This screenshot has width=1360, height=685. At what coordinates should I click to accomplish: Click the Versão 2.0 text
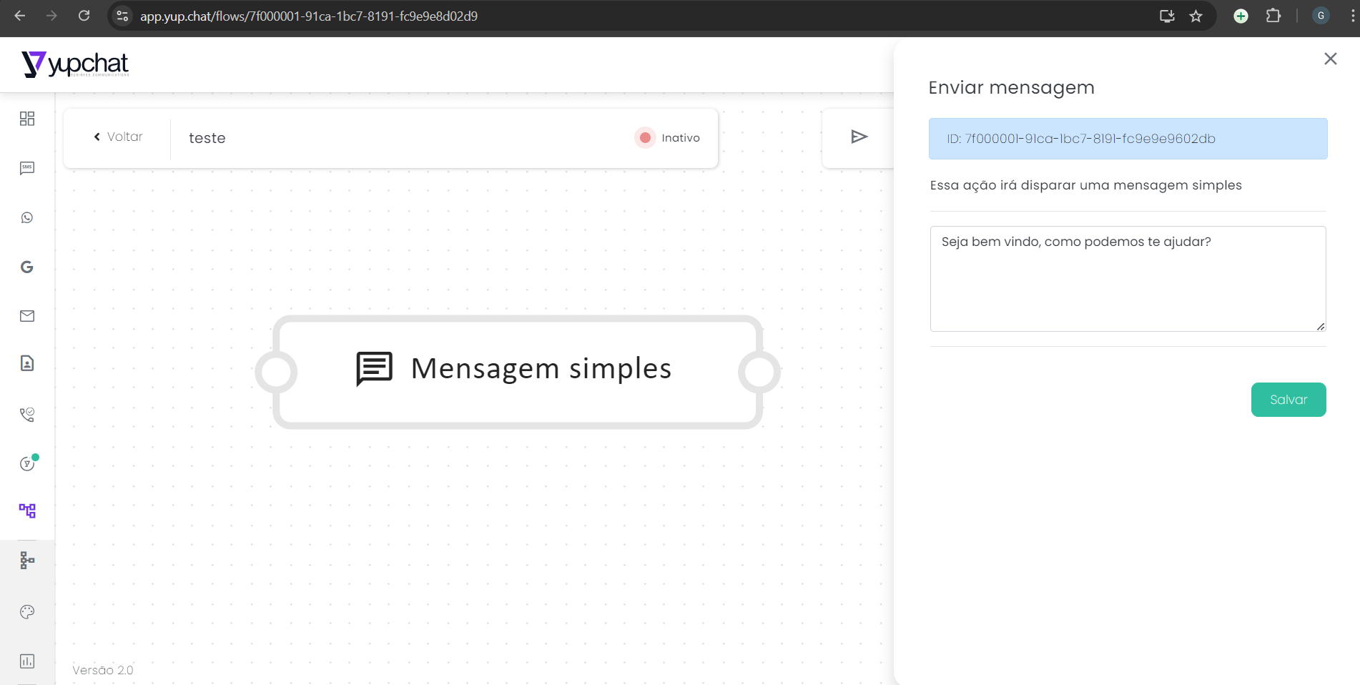point(103,670)
